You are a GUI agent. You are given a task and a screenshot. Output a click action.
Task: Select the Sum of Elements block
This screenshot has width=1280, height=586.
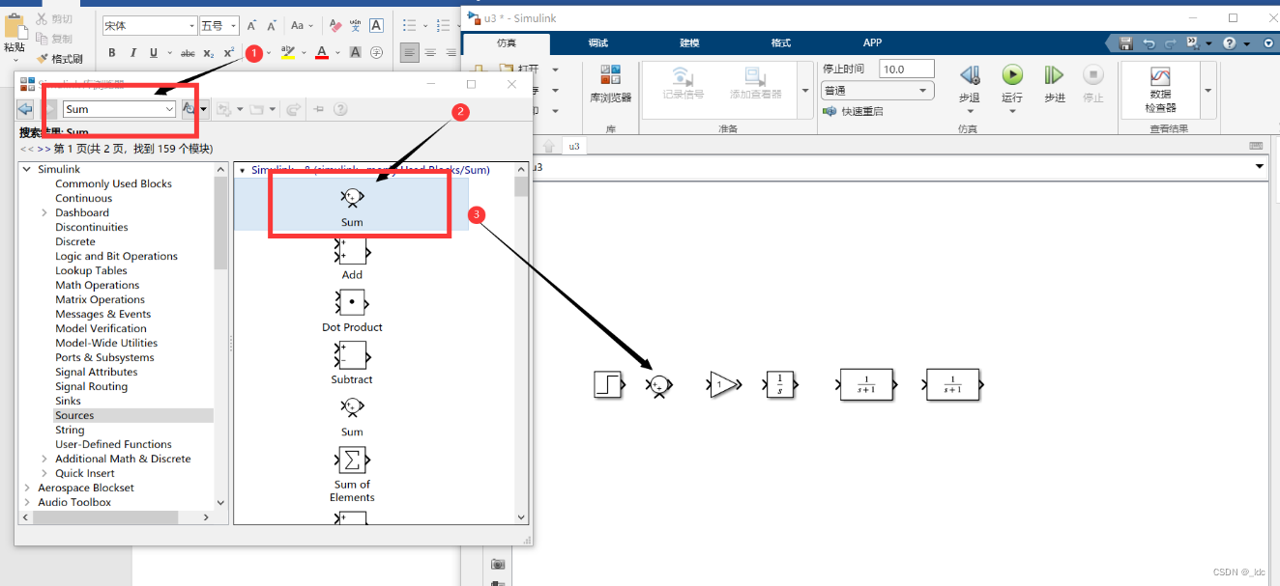click(x=352, y=474)
